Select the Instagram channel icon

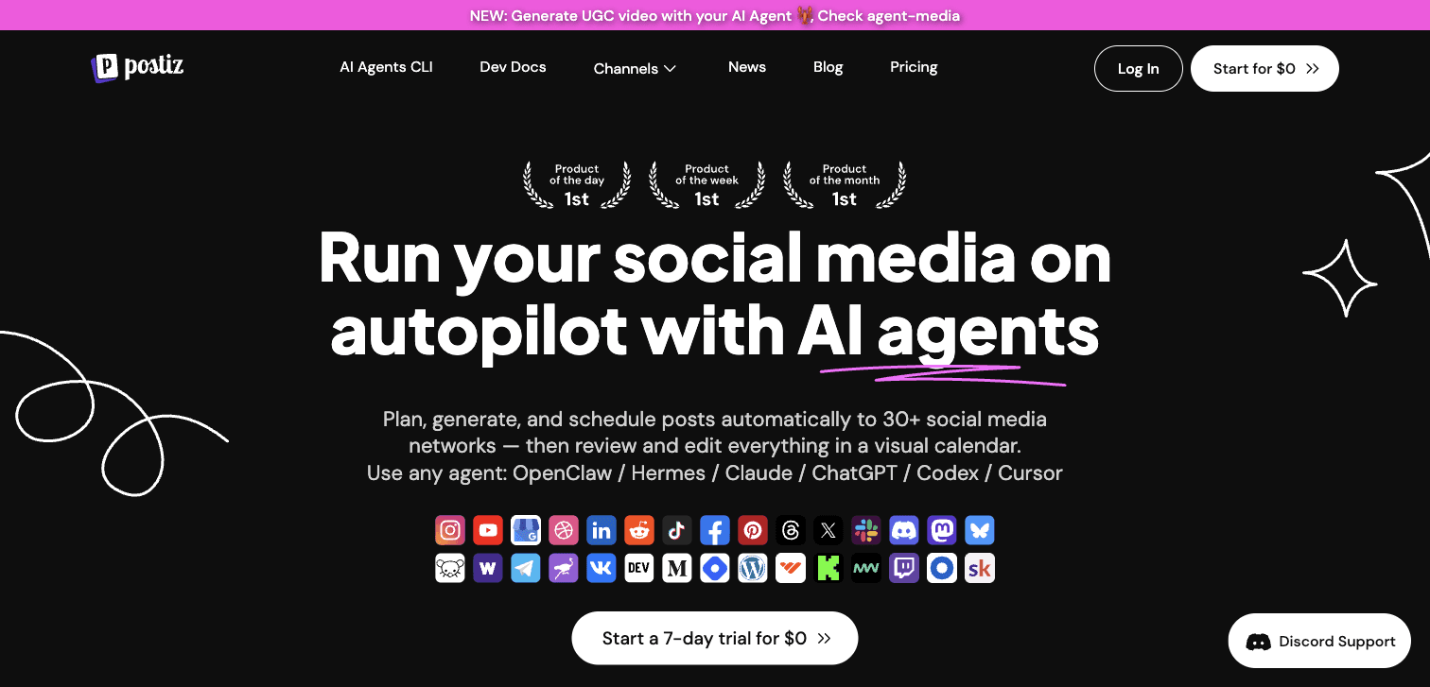click(450, 530)
